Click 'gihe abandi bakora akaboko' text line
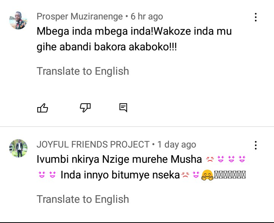 pyautogui.click(x=107, y=48)
